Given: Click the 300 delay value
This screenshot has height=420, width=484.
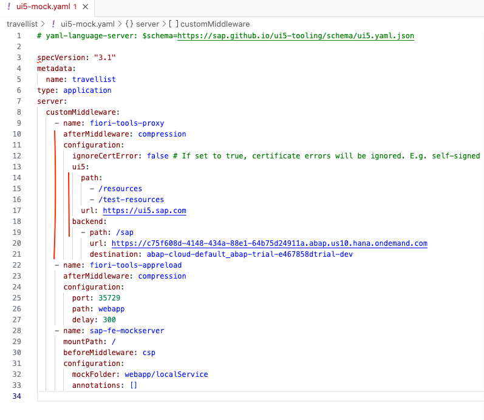Looking at the screenshot, I should [109, 320].
